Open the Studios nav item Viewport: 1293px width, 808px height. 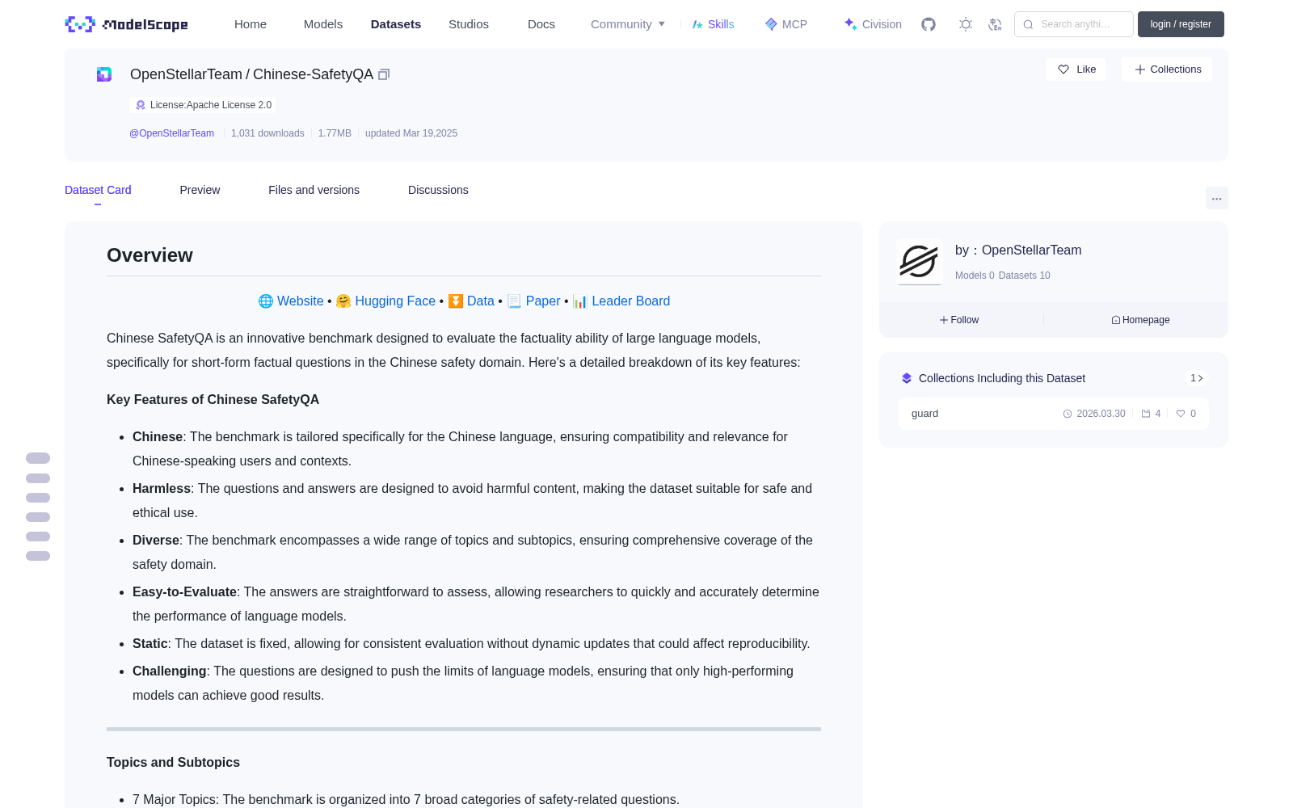click(x=469, y=24)
